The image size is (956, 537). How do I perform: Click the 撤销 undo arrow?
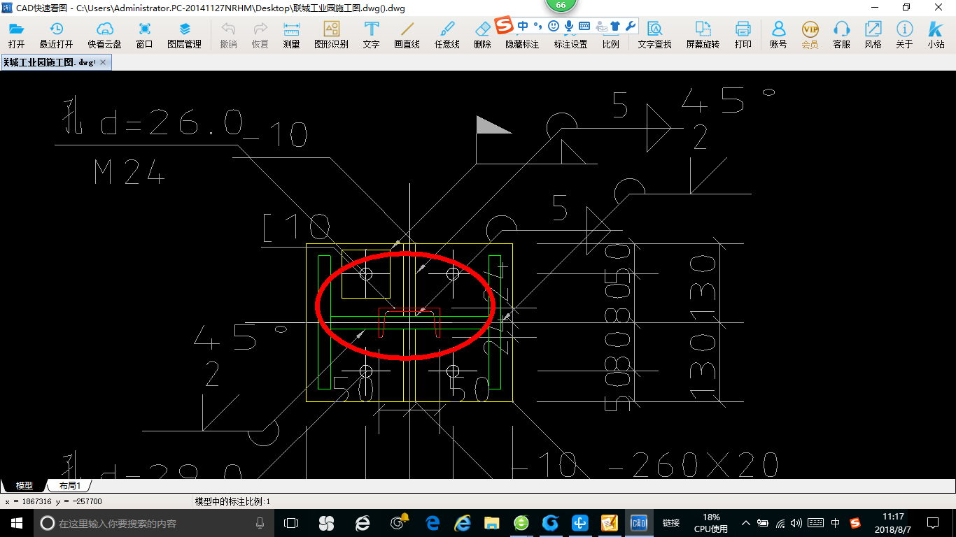tap(228, 34)
